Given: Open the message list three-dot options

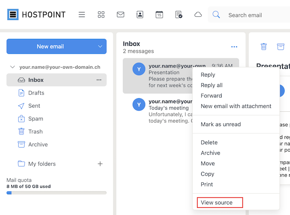Looking at the screenshot, I should [234, 47].
